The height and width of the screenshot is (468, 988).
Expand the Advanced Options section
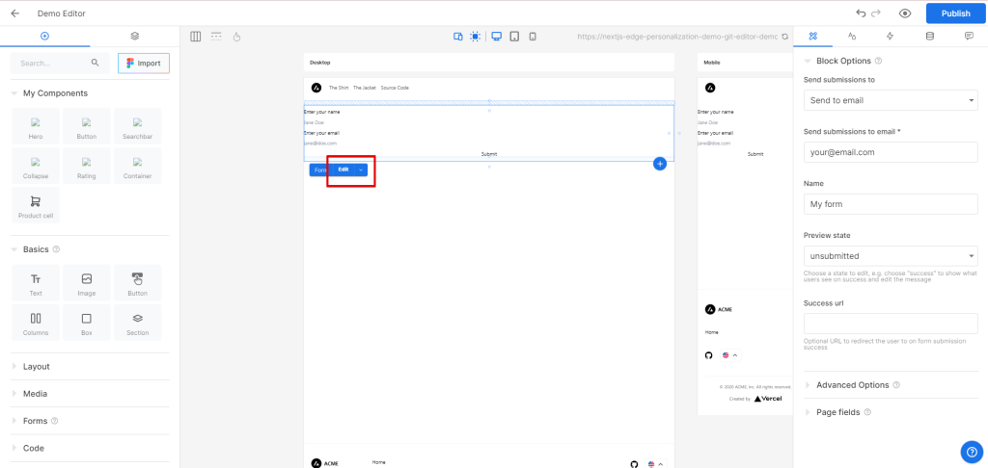pyautogui.click(x=852, y=385)
